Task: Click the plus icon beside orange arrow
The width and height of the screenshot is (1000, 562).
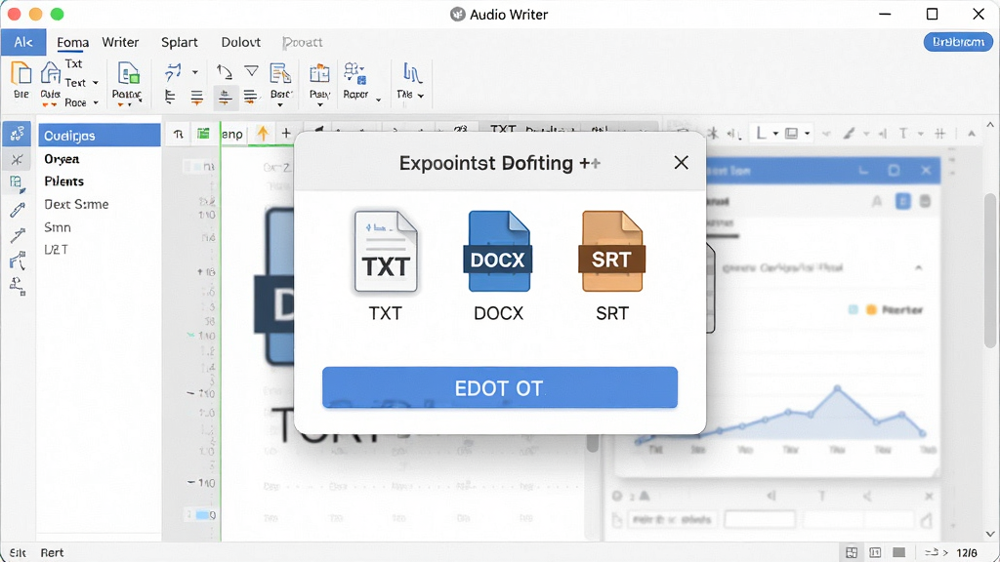Action: [x=286, y=133]
